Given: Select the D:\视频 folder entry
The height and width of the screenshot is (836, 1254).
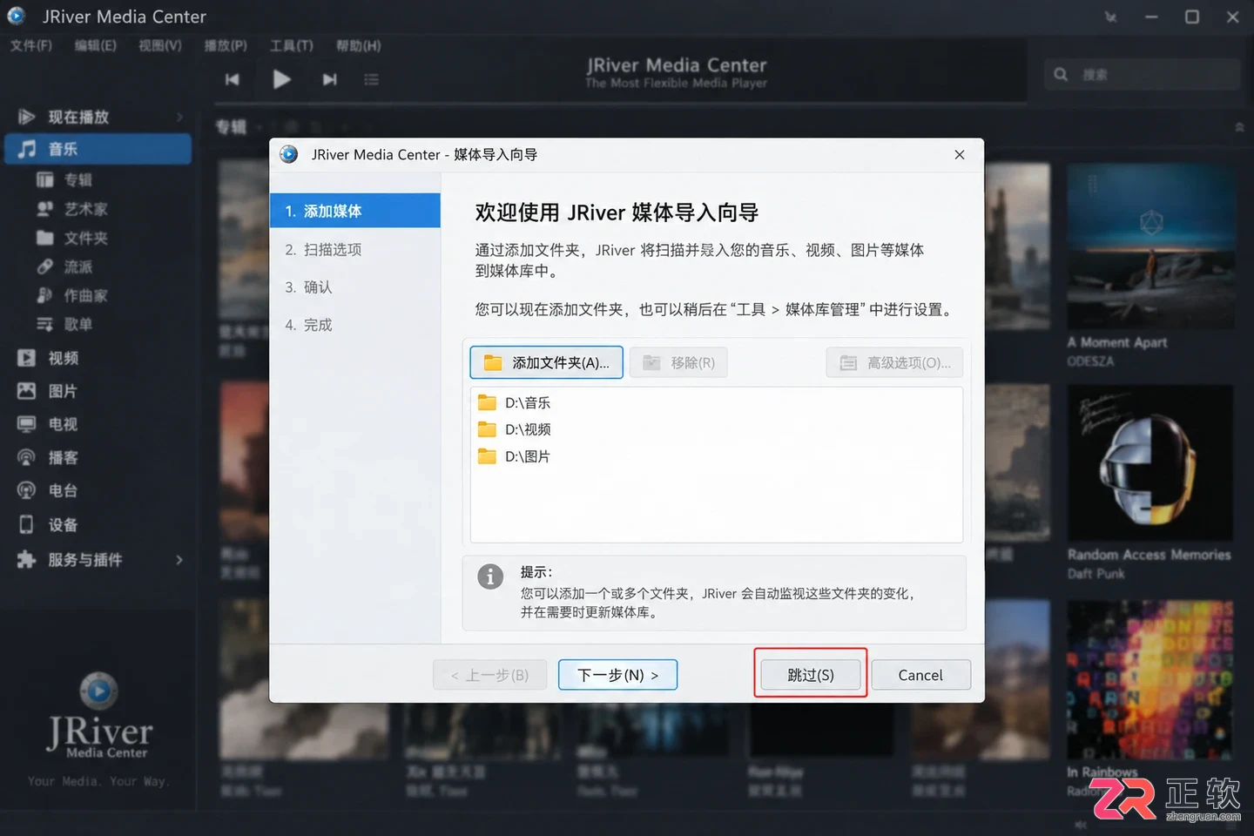Looking at the screenshot, I should tap(515, 429).
